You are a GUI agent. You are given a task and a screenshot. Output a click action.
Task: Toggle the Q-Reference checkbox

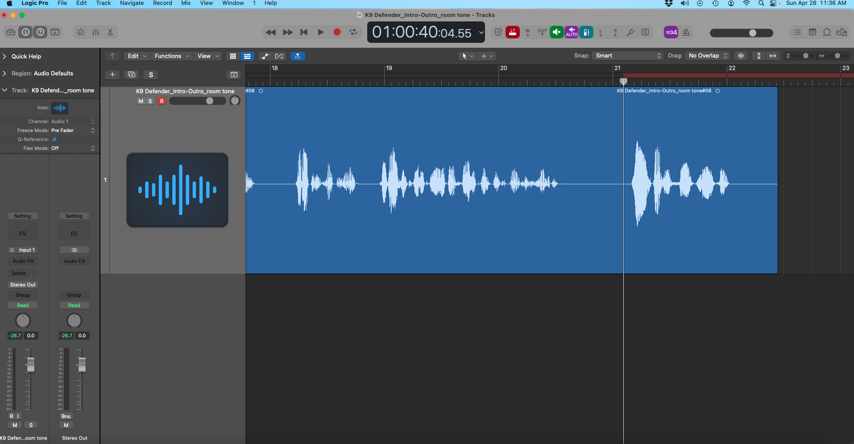54,139
